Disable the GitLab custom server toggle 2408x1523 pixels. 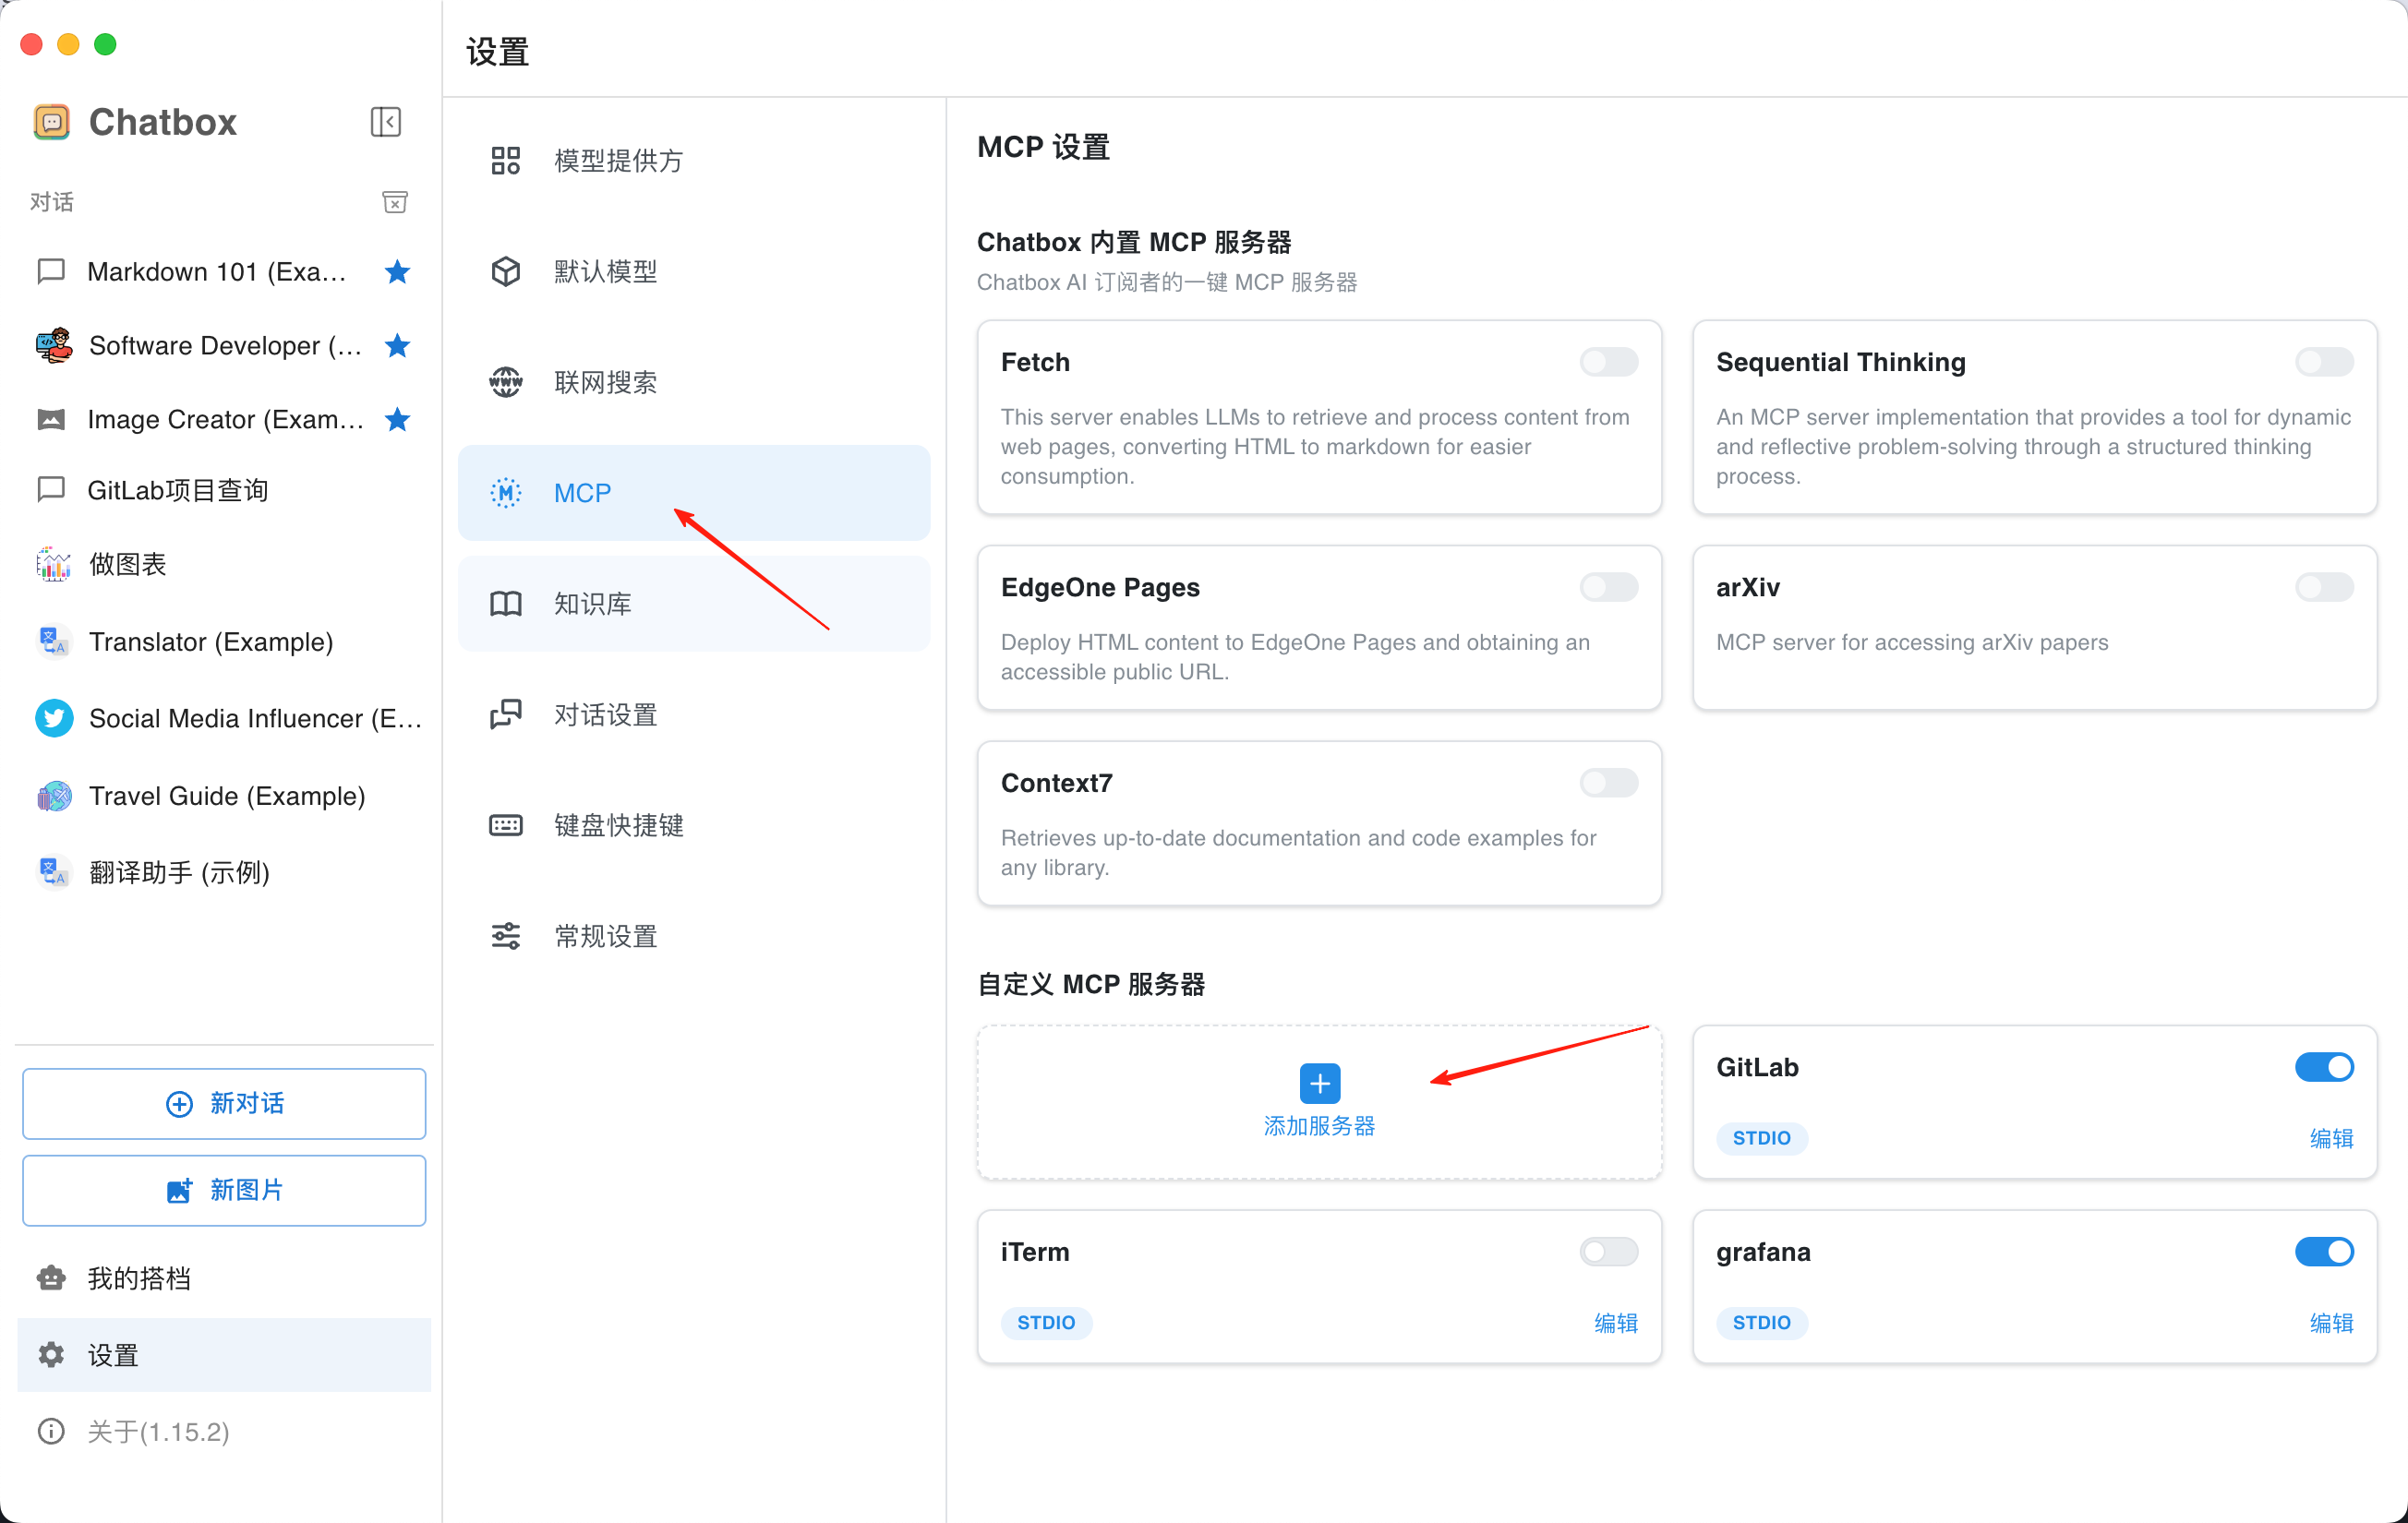tap(2323, 1067)
